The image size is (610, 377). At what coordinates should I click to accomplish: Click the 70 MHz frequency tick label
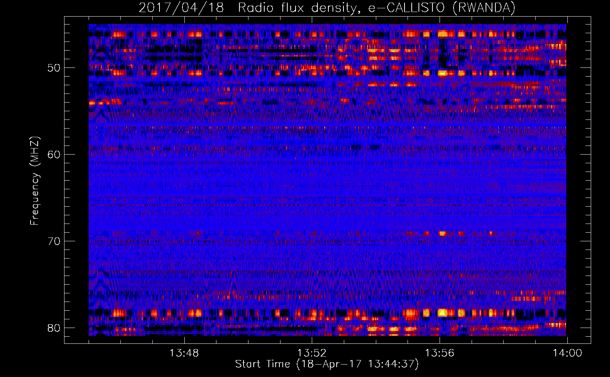[54, 241]
